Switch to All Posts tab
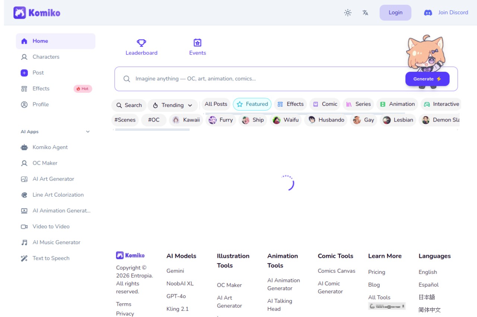This screenshot has width=477, height=317. [x=216, y=104]
